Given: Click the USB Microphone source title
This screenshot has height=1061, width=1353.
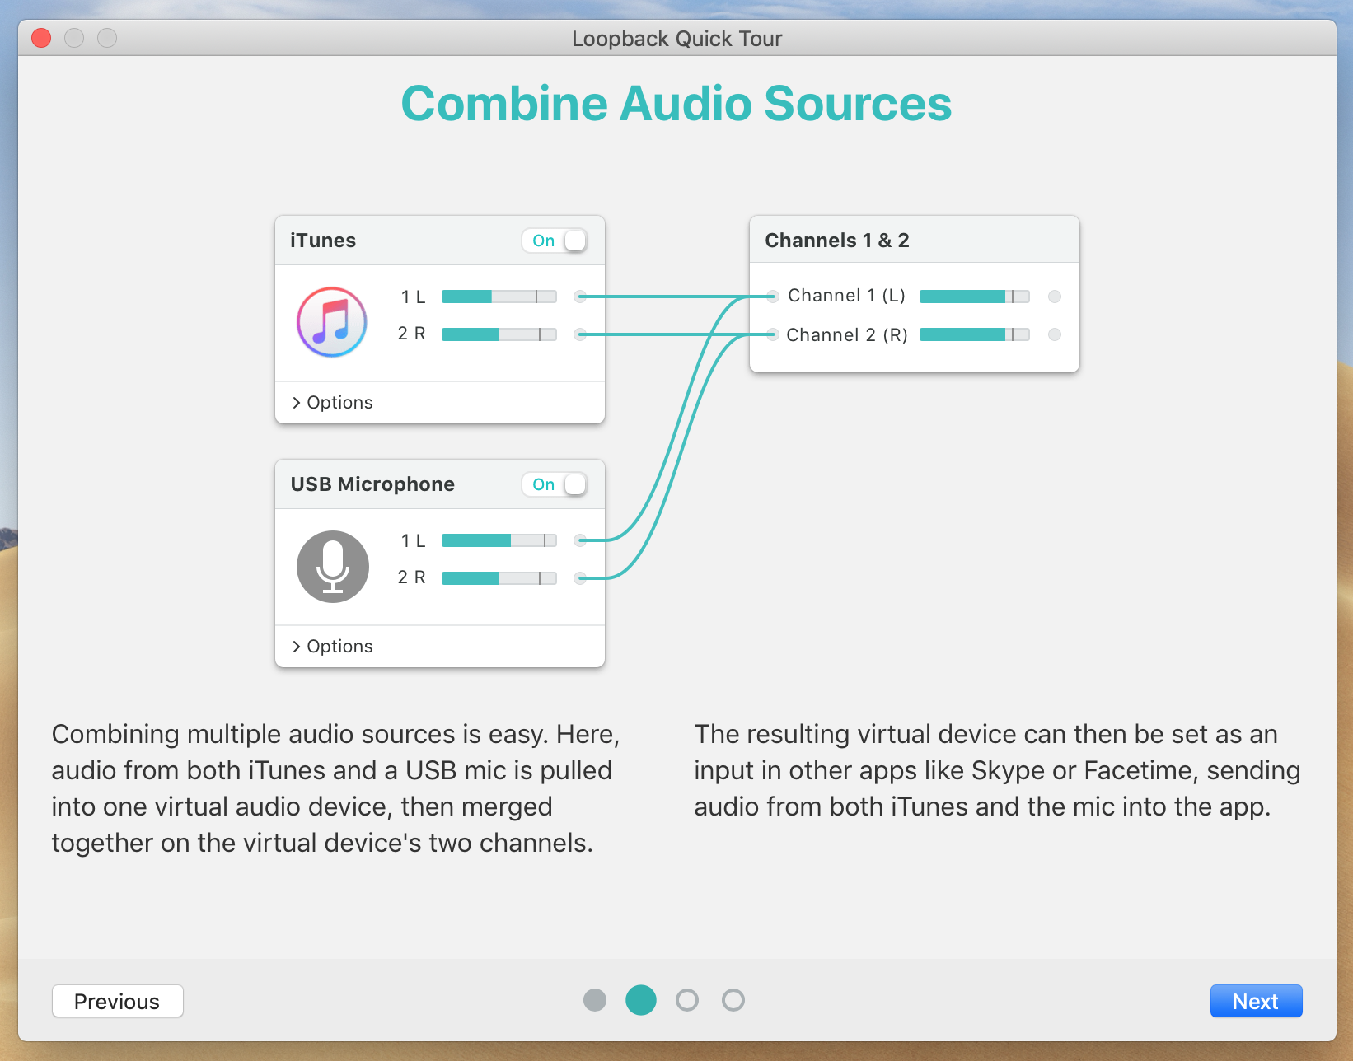Looking at the screenshot, I should pos(372,484).
